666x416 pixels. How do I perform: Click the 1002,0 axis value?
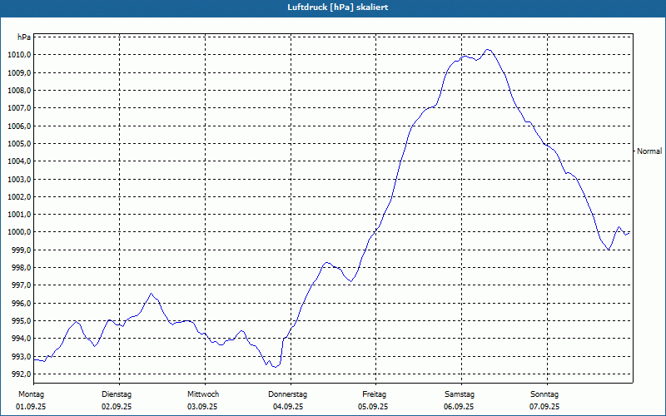(19, 197)
